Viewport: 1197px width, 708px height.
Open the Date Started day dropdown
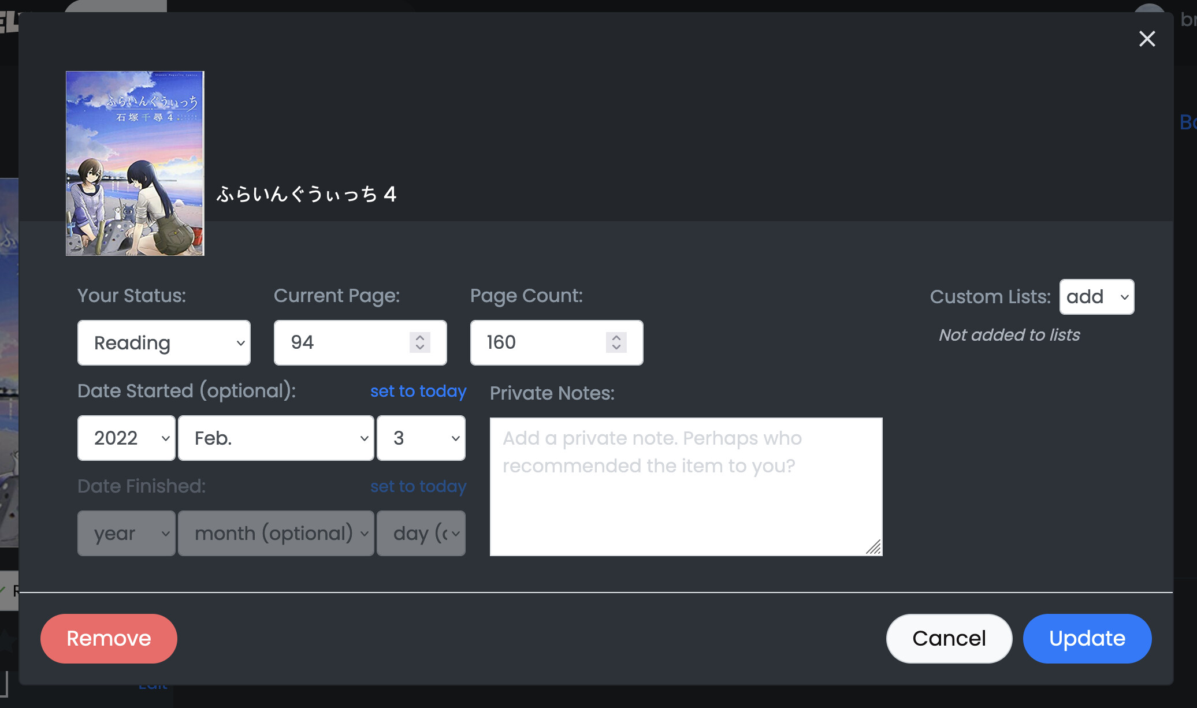(421, 438)
